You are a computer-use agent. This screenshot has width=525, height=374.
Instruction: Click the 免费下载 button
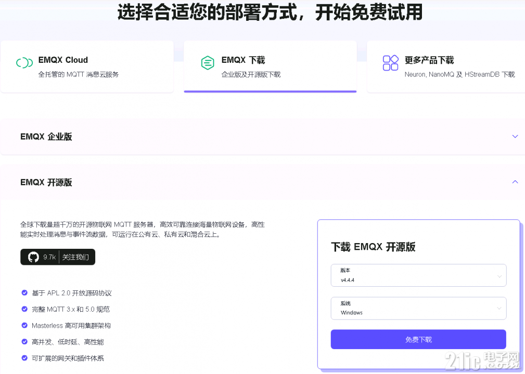pyautogui.click(x=418, y=340)
